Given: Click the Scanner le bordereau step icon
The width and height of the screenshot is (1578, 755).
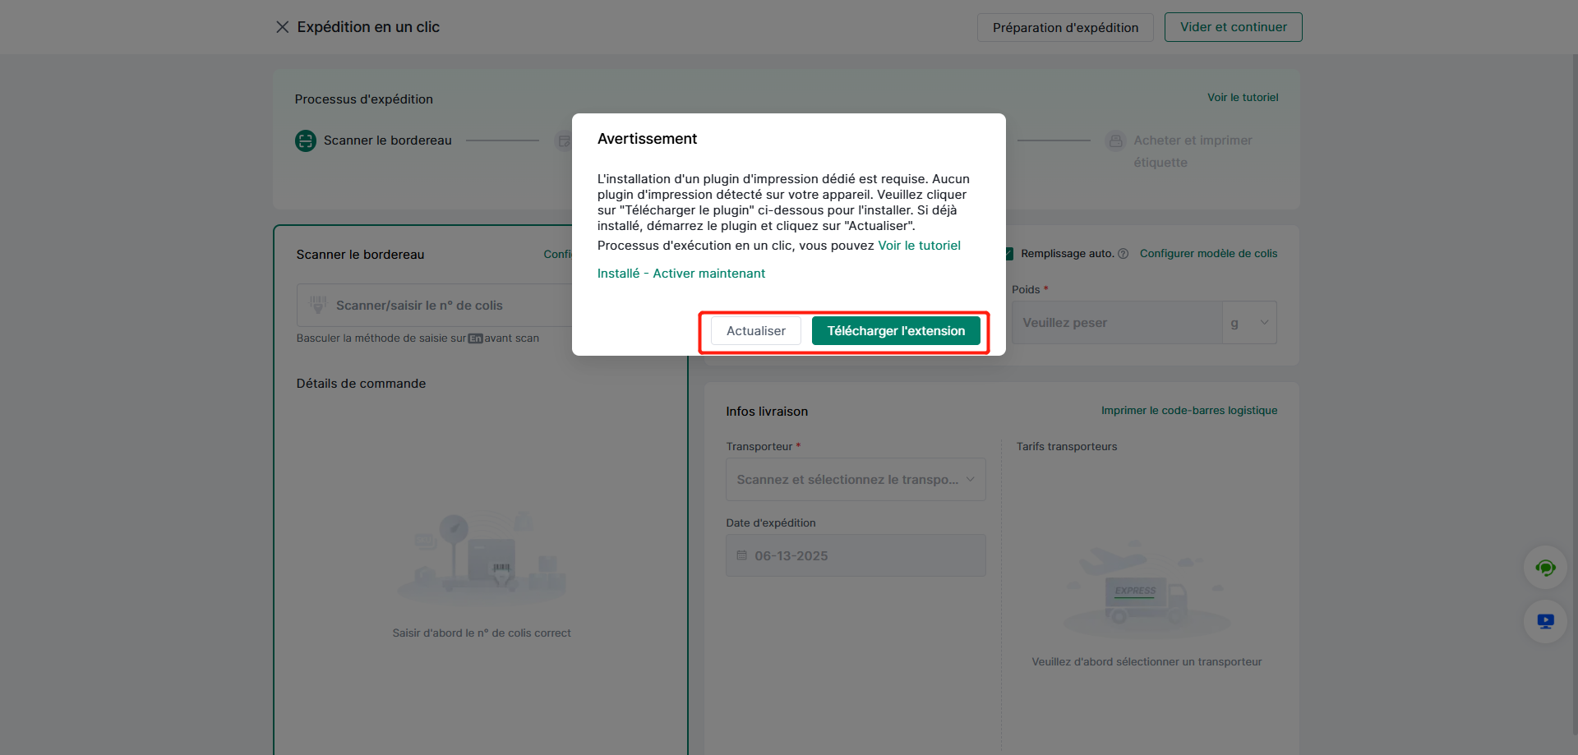Looking at the screenshot, I should (x=306, y=140).
